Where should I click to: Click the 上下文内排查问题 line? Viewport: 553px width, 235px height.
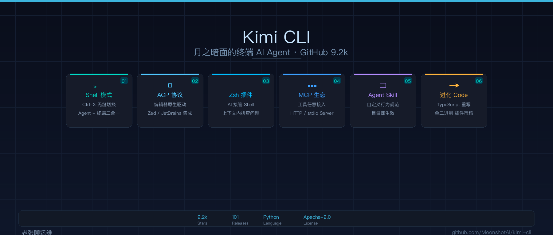tap(241, 113)
